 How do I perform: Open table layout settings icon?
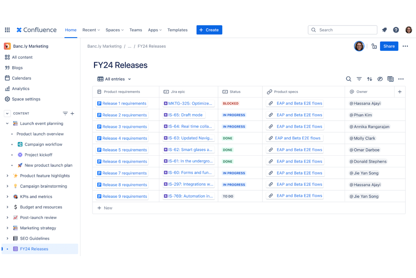390,79
